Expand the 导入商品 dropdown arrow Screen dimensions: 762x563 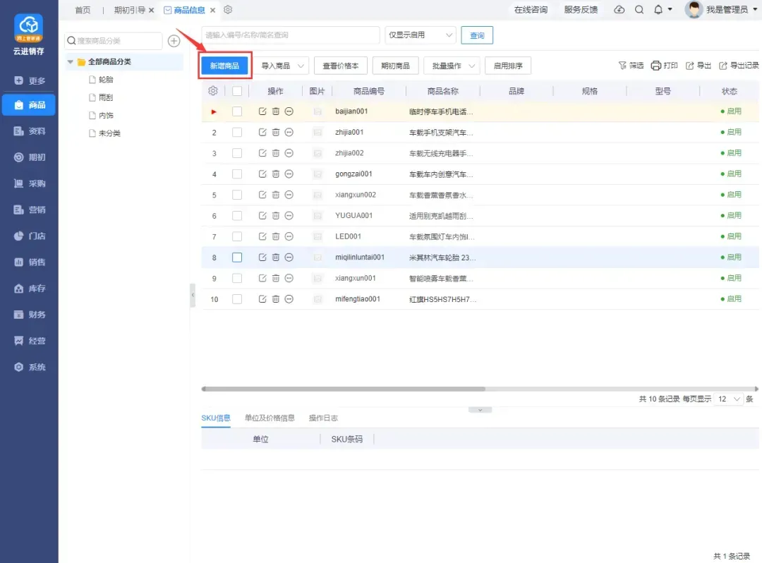[301, 66]
